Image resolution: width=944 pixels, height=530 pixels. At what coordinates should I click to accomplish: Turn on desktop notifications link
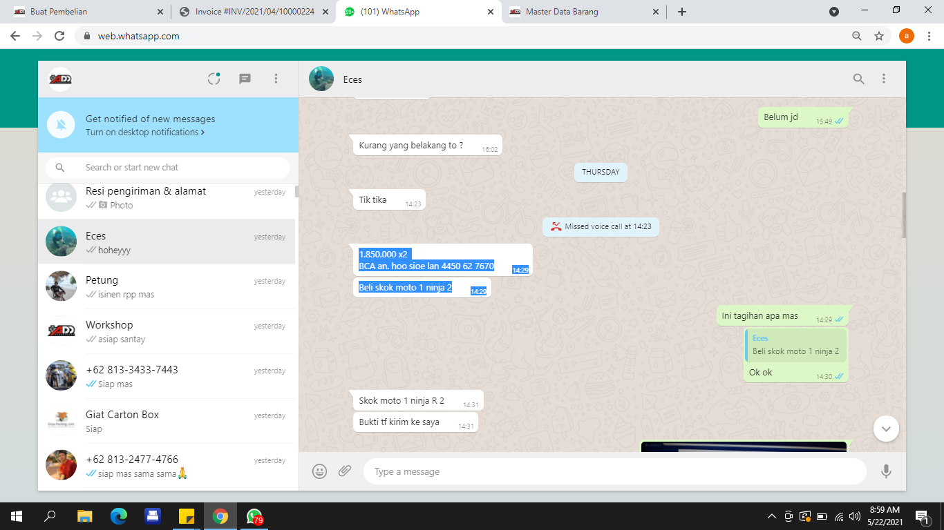click(144, 132)
